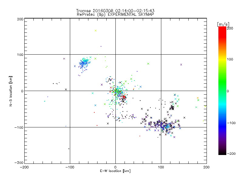The image size is (243, 182).
Task: Click the colorbar "-200" label
Action: pos(231,153)
